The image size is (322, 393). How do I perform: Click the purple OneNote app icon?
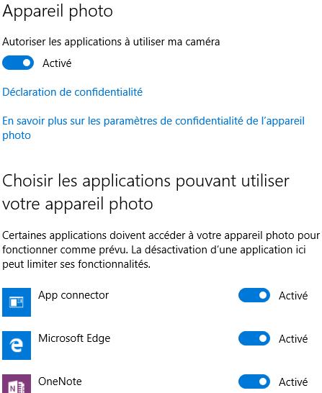(x=17, y=384)
